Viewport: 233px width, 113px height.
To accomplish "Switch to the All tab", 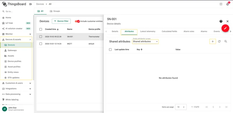I will [40, 11].
